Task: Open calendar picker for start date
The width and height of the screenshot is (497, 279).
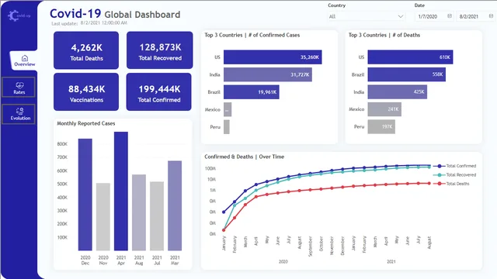Action: pos(450,16)
